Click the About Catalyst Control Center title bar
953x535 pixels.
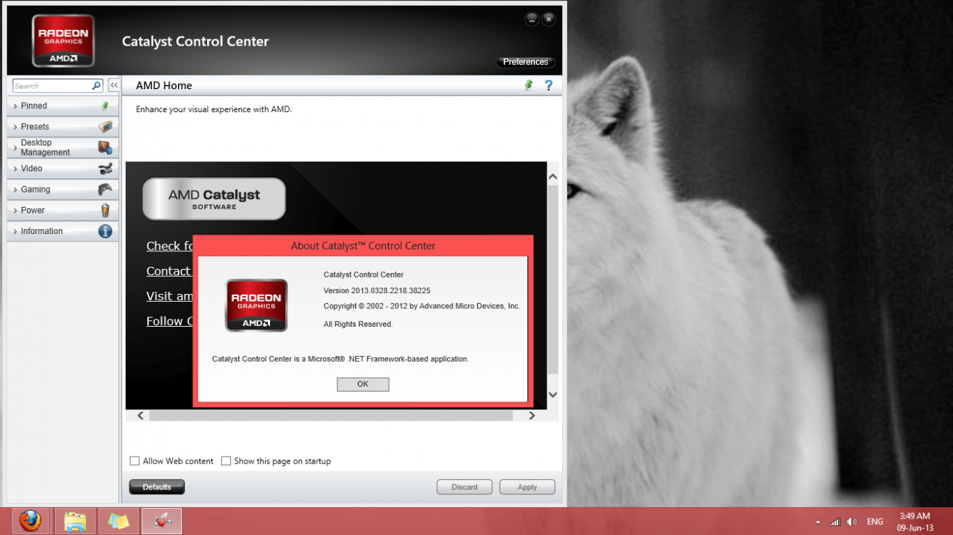click(363, 246)
